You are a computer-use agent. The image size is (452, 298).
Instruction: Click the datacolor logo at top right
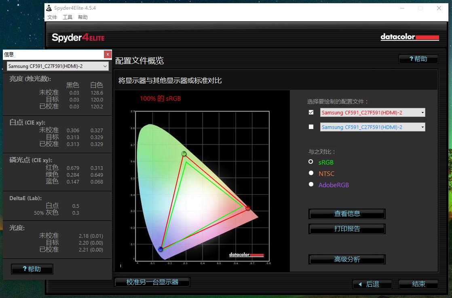[410, 37]
